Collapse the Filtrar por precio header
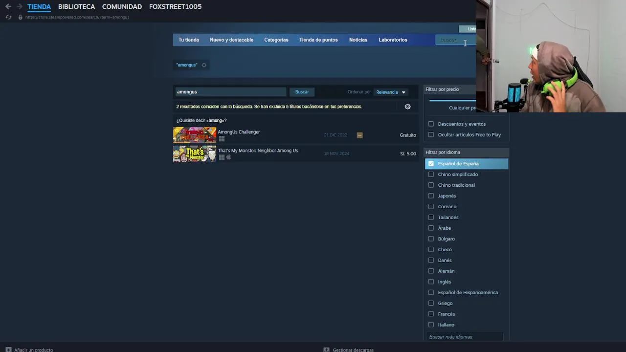This screenshot has width=626, height=352. coord(450,89)
